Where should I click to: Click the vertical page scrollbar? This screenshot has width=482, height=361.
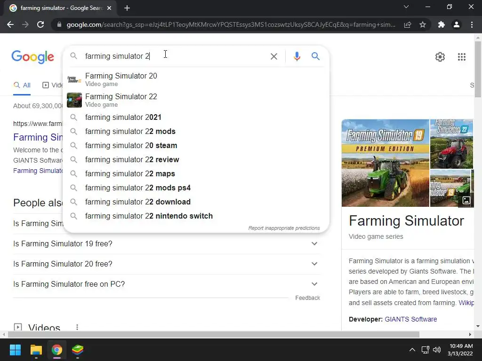point(478,70)
